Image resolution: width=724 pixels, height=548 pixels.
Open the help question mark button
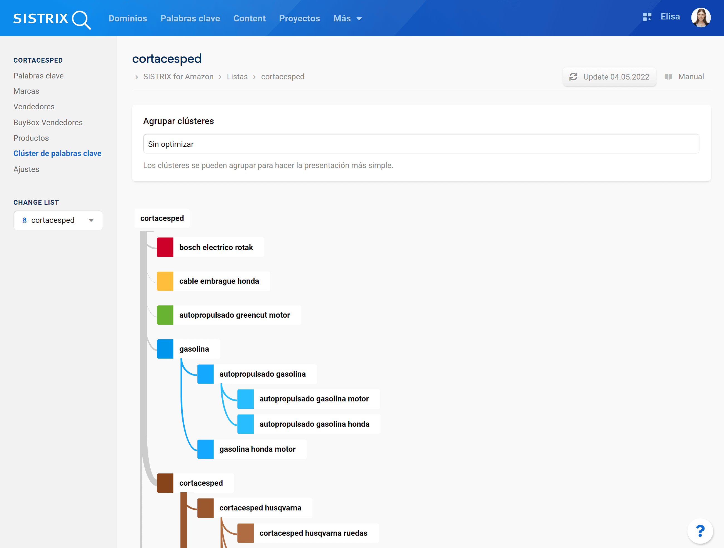(x=700, y=530)
